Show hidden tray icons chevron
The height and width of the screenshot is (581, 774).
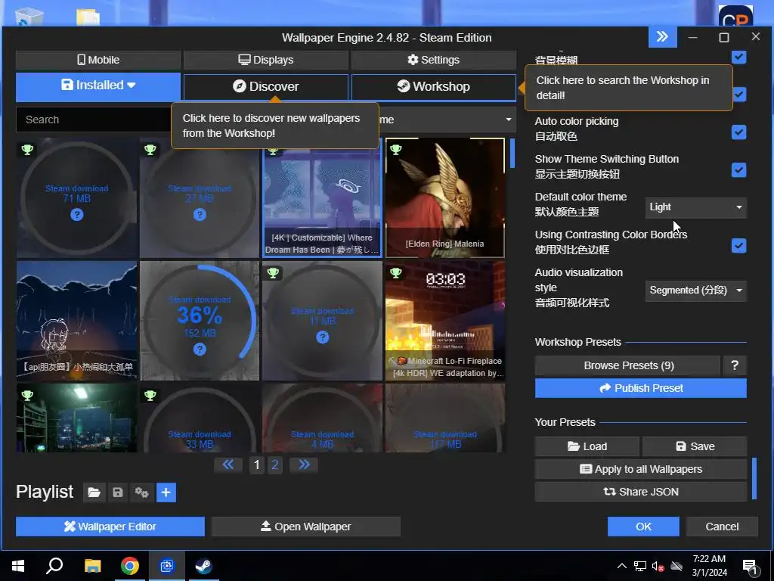pyautogui.click(x=622, y=566)
